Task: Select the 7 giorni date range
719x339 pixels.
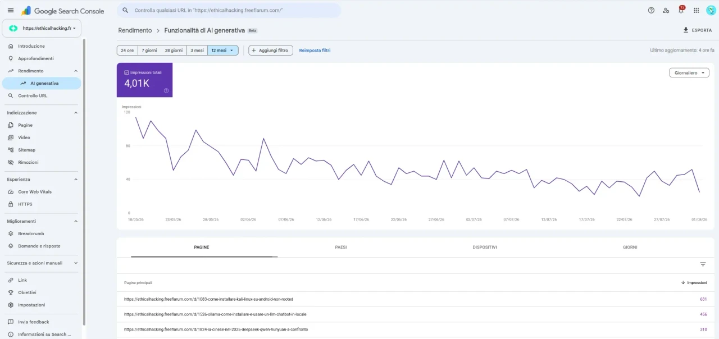Action: tap(149, 51)
